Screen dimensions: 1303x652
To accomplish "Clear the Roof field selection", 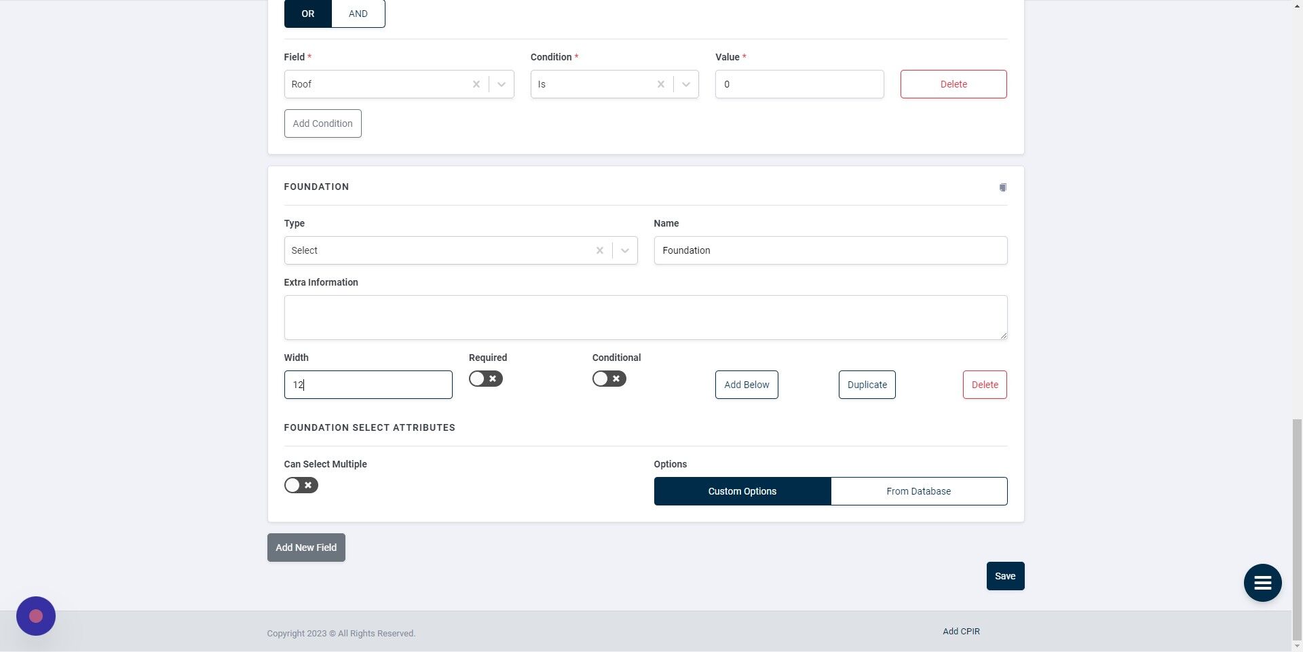I will tap(476, 84).
